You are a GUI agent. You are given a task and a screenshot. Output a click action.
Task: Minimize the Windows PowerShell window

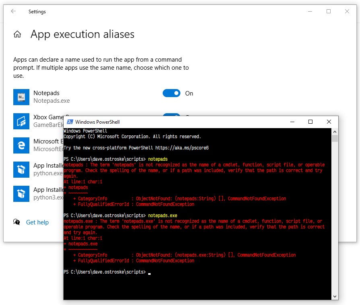[x=292, y=122]
